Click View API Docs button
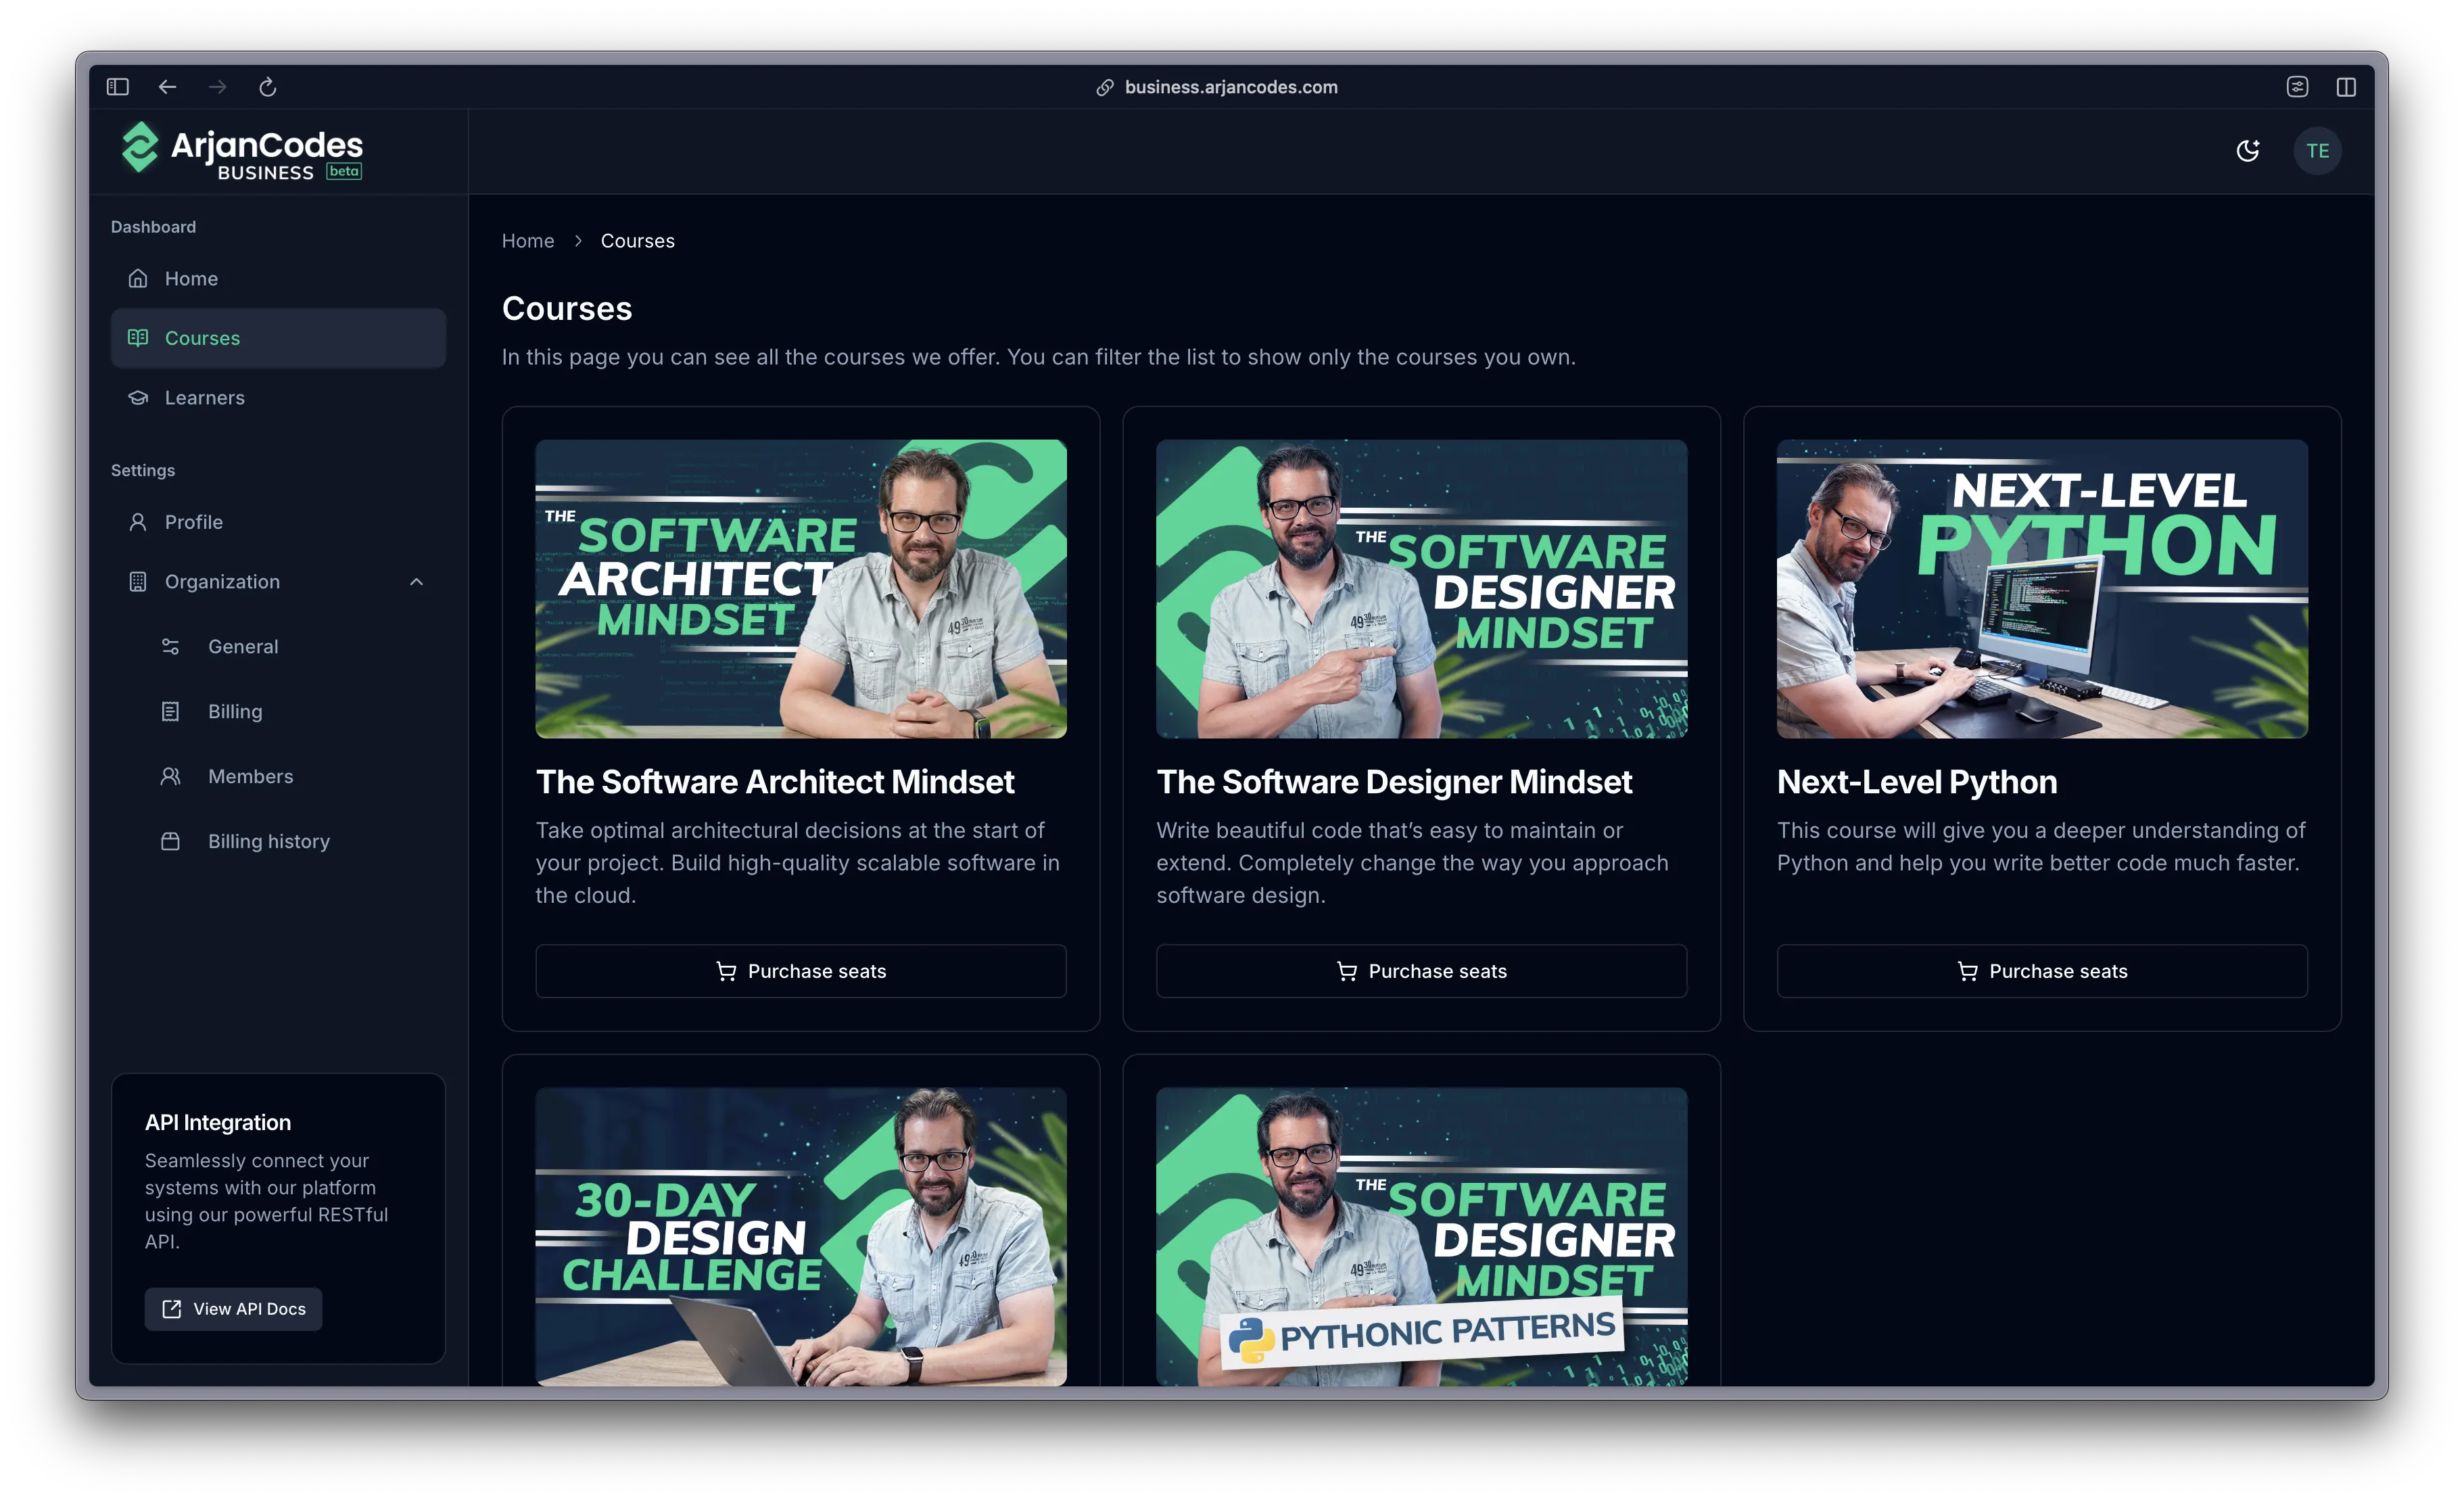 [233, 1308]
